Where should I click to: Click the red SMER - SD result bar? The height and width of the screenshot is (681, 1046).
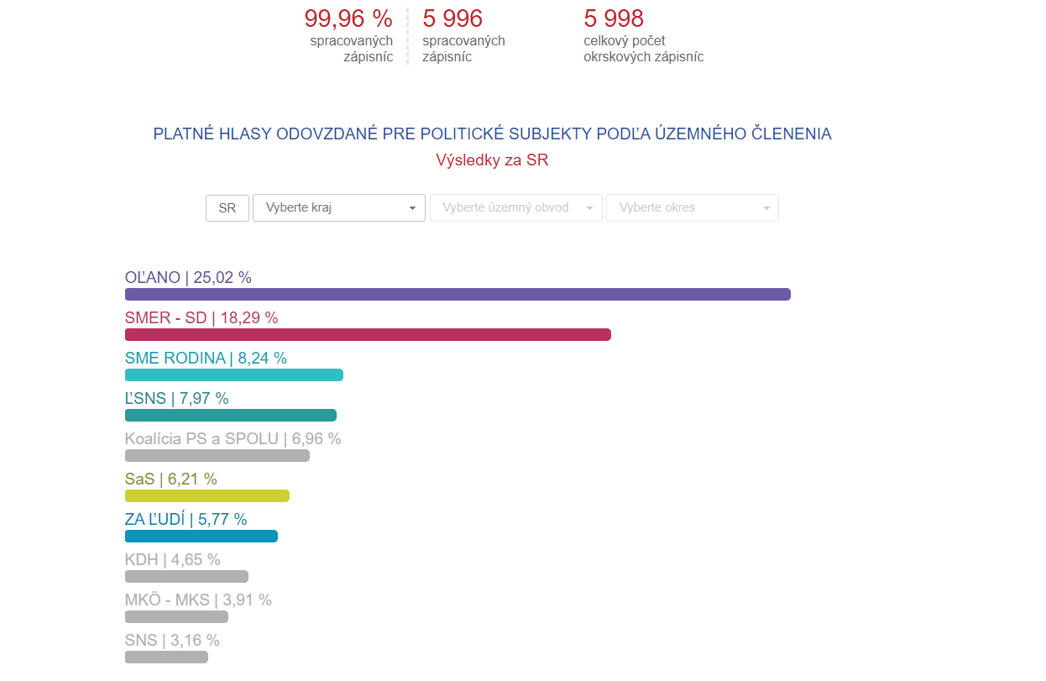pos(368,334)
